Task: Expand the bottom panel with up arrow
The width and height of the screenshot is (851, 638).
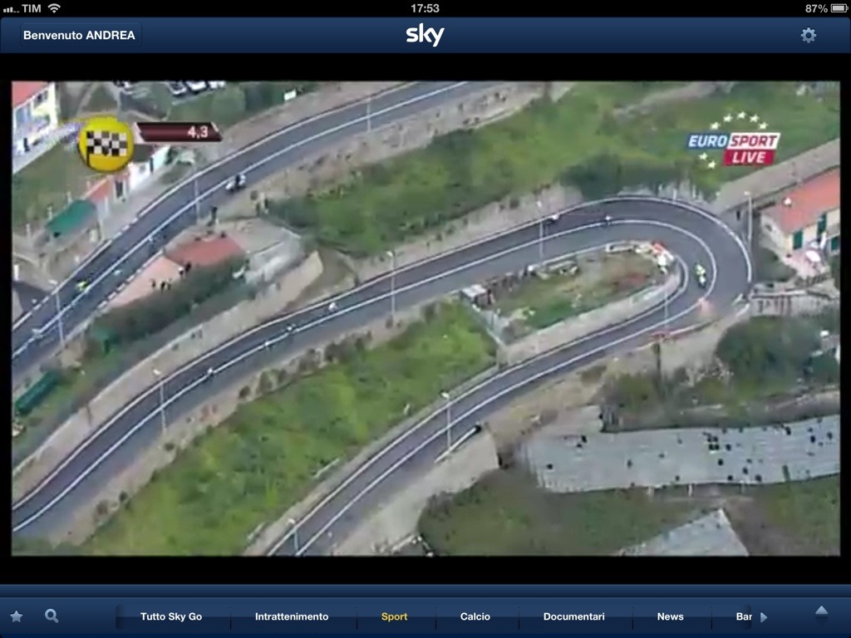Action: 821,613
